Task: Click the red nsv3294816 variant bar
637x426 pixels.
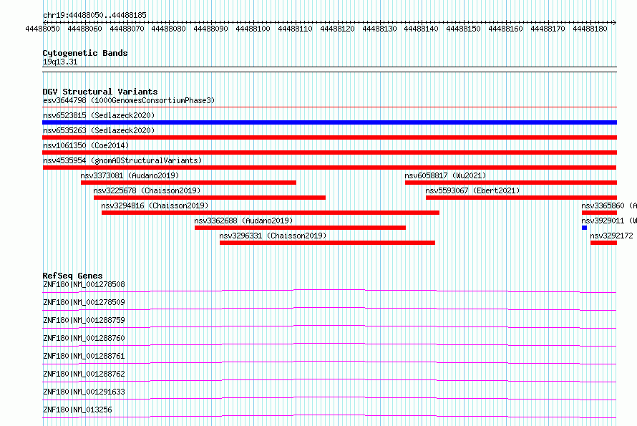Action: click(270, 213)
